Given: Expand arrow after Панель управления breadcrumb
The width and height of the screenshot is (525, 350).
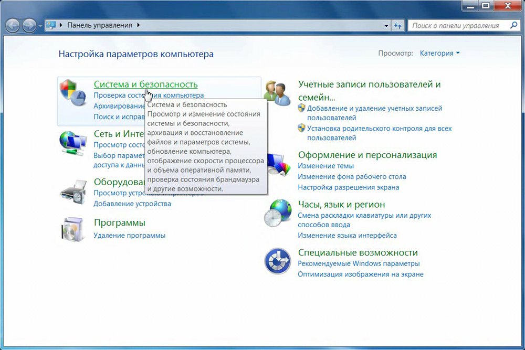Looking at the screenshot, I should pos(139,25).
